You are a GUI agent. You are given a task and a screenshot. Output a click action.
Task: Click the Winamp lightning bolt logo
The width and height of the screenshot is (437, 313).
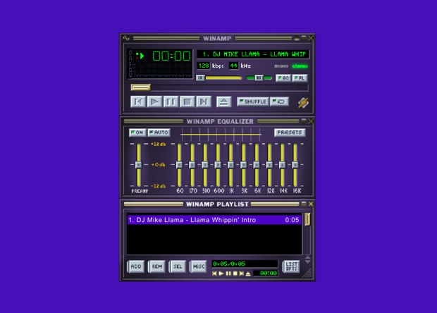coord(303,103)
